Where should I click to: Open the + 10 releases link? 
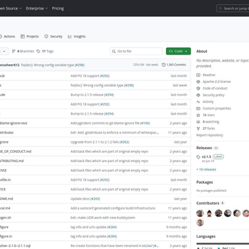point(206,169)
